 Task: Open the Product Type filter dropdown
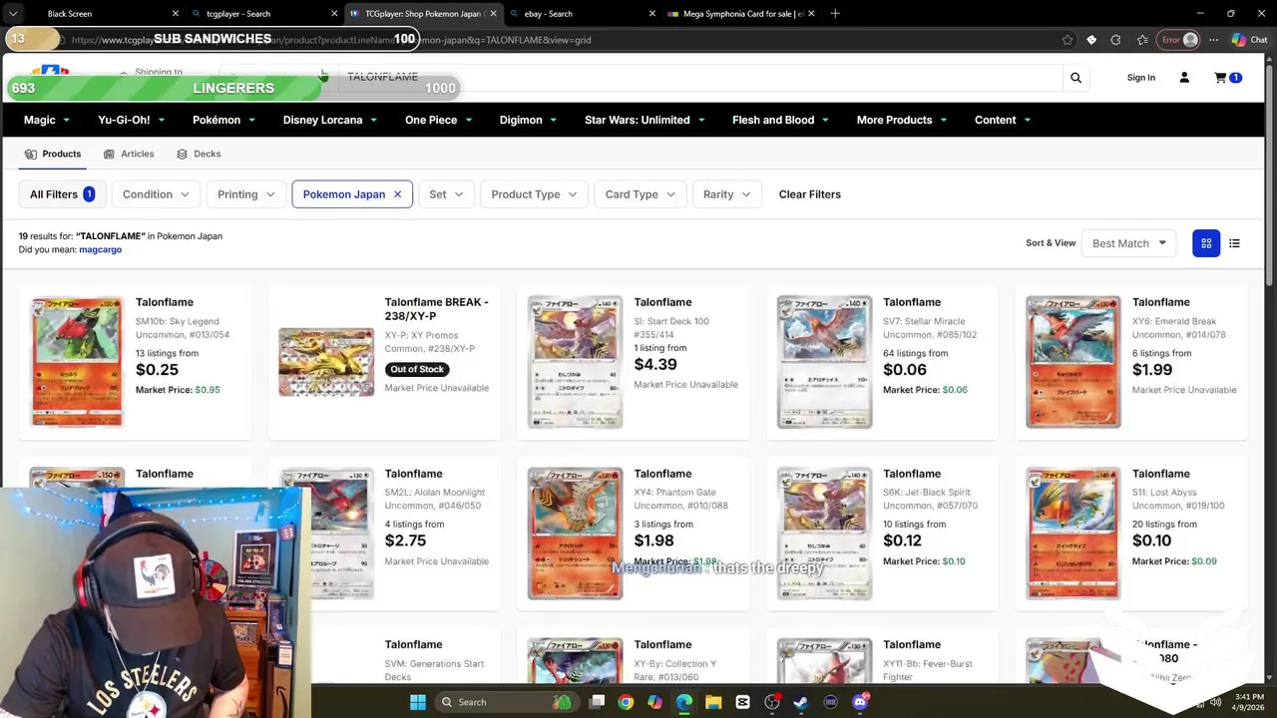pos(534,194)
